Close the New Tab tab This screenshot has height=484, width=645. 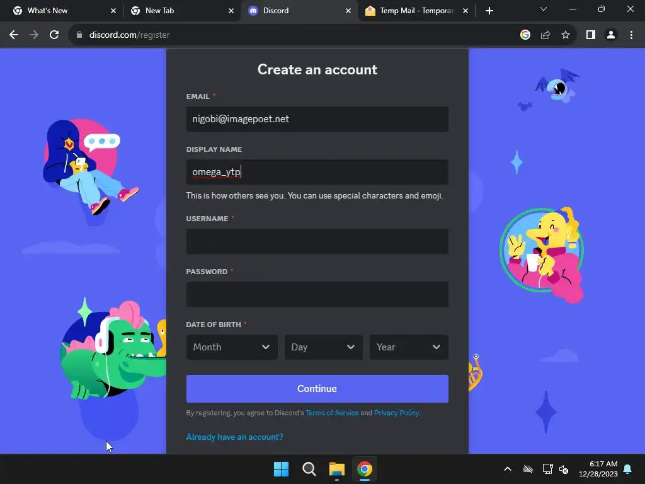pyautogui.click(x=231, y=11)
